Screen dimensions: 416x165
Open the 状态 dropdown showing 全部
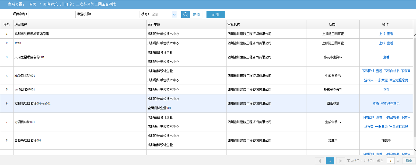(x=164, y=14)
